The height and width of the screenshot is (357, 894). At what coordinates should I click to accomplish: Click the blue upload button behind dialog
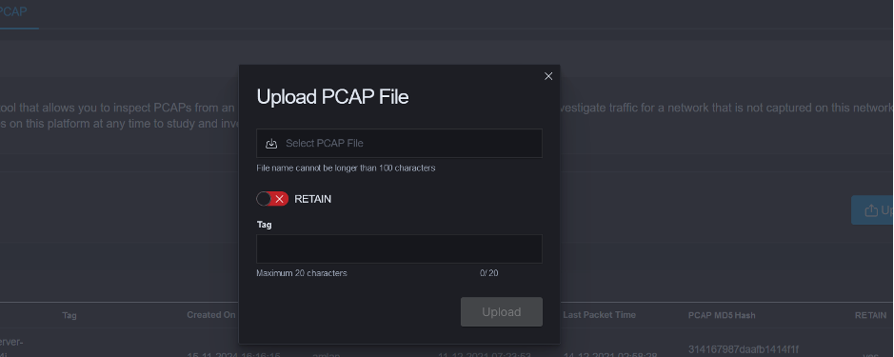[873, 210]
